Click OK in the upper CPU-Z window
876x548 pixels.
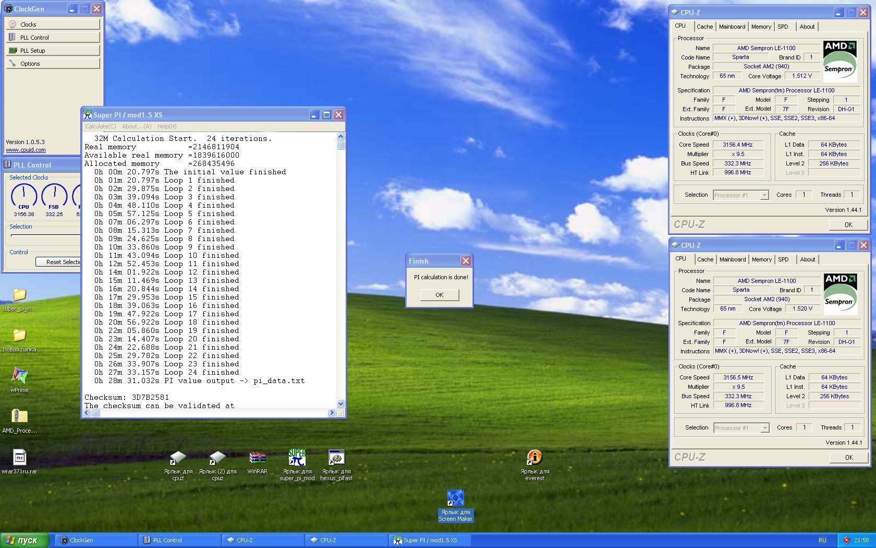[848, 224]
